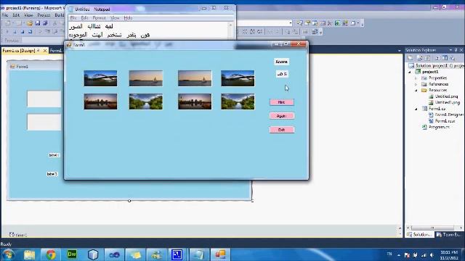Select timer1 component in designer tray
The width and height of the screenshot is (465, 261).
[18, 235]
